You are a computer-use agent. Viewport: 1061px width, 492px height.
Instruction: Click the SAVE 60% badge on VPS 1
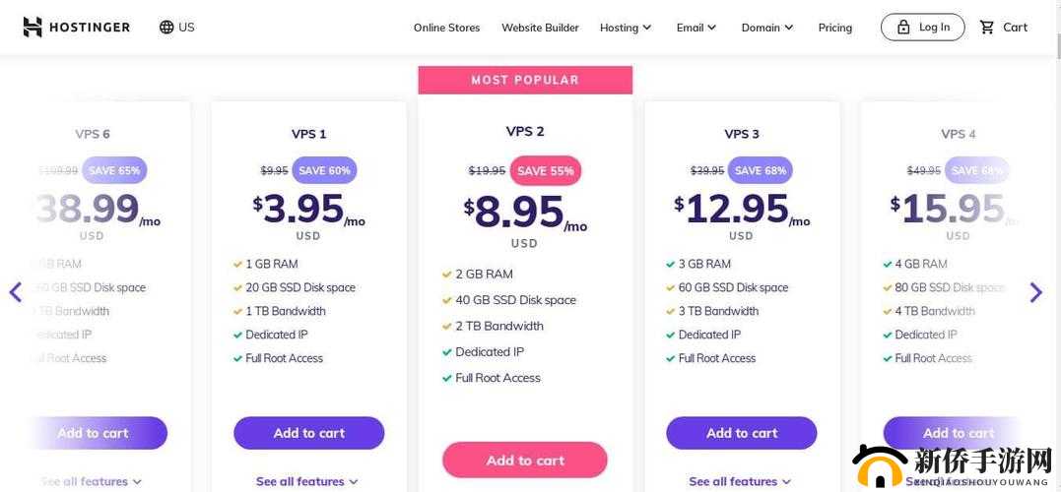click(324, 170)
